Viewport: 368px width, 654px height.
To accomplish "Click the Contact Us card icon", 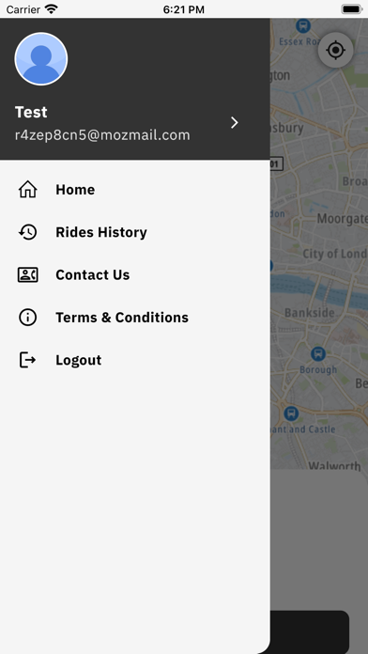I will (28, 275).
